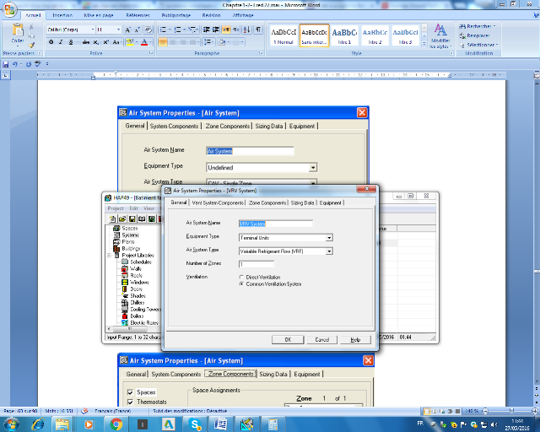Select Cooling Towers in the HAP tree
This screenshot has height=432, width=540.
(143, 310)
